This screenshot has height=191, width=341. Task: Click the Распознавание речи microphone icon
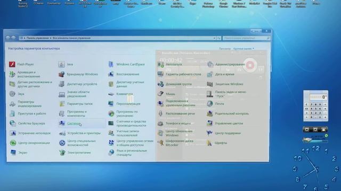160,114
